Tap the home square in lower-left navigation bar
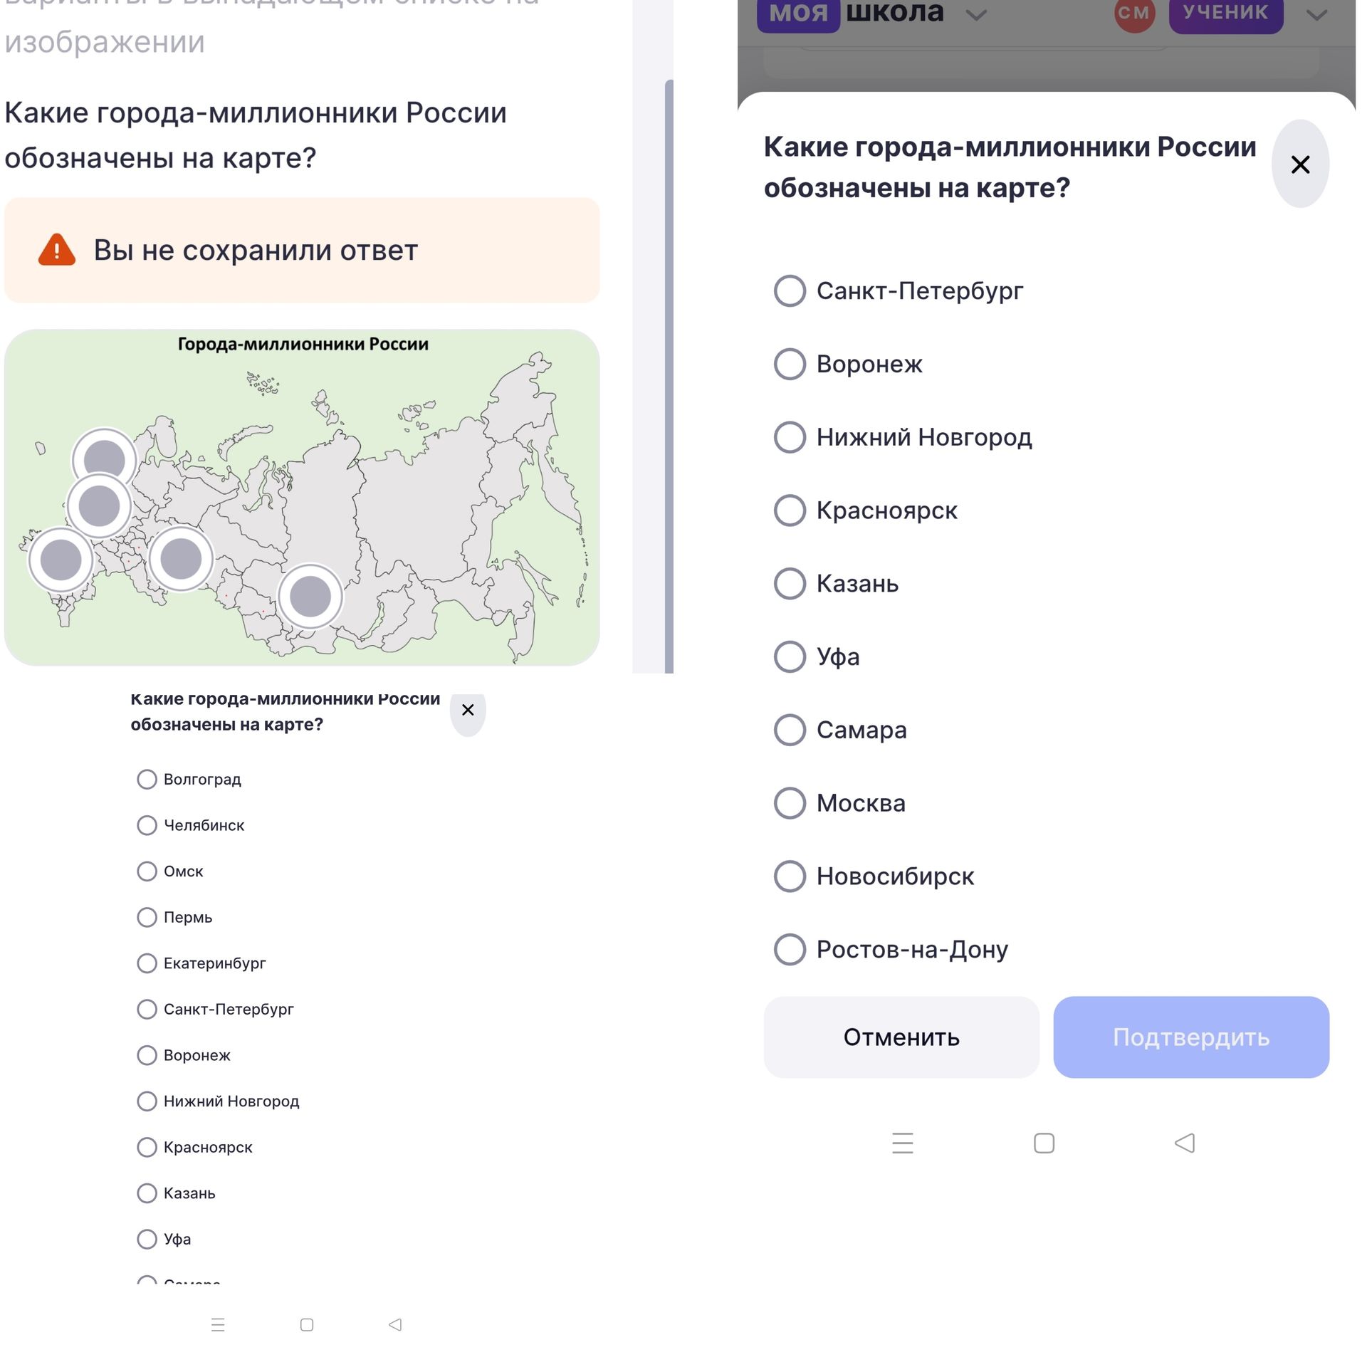 (x=307, y=1324)
